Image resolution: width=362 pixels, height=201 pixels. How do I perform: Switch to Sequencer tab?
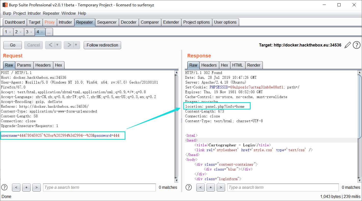point(107,22)
